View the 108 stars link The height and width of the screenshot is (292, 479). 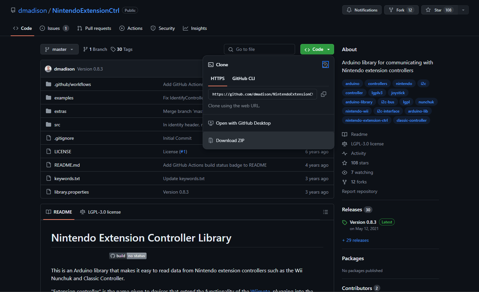pos(355,163)
